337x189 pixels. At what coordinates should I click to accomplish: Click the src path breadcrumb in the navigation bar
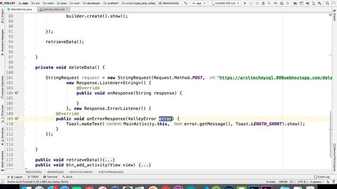(36, 3)
